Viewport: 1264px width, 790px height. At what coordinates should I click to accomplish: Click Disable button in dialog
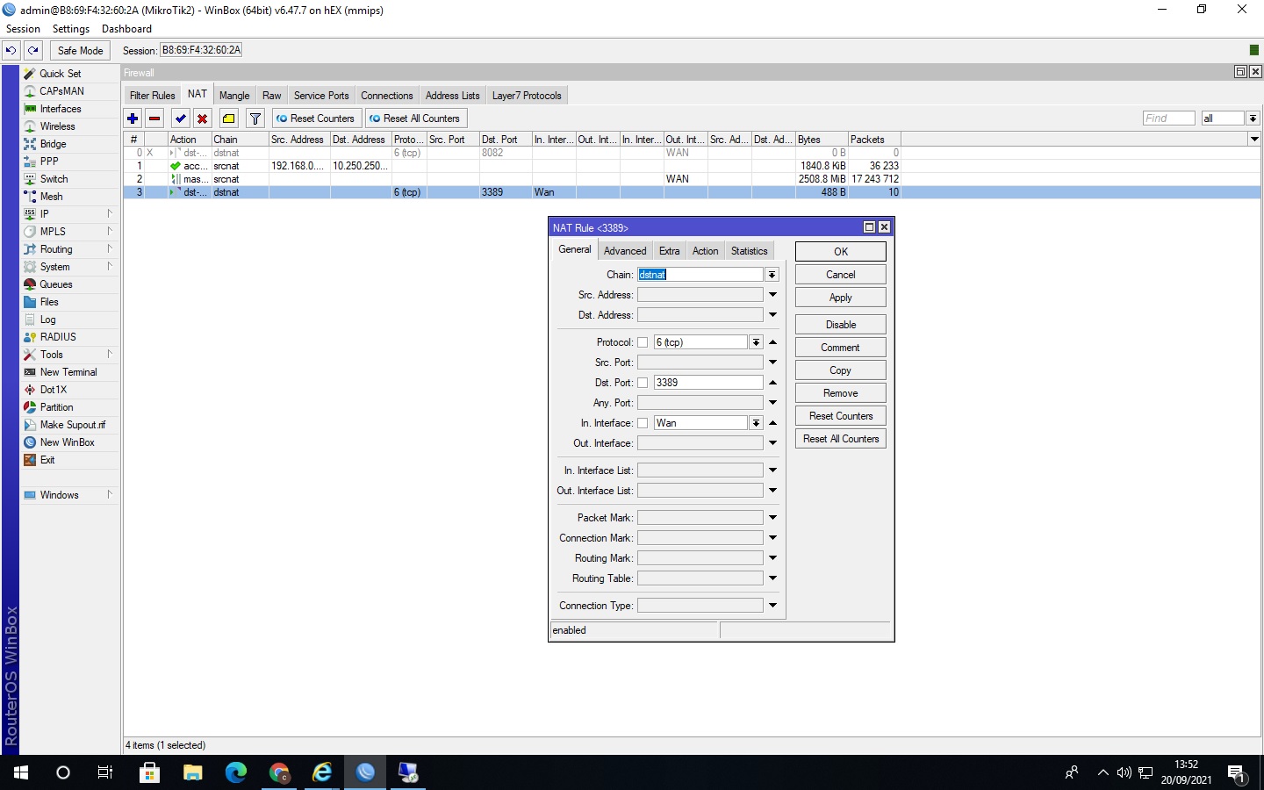click(840, 325)
